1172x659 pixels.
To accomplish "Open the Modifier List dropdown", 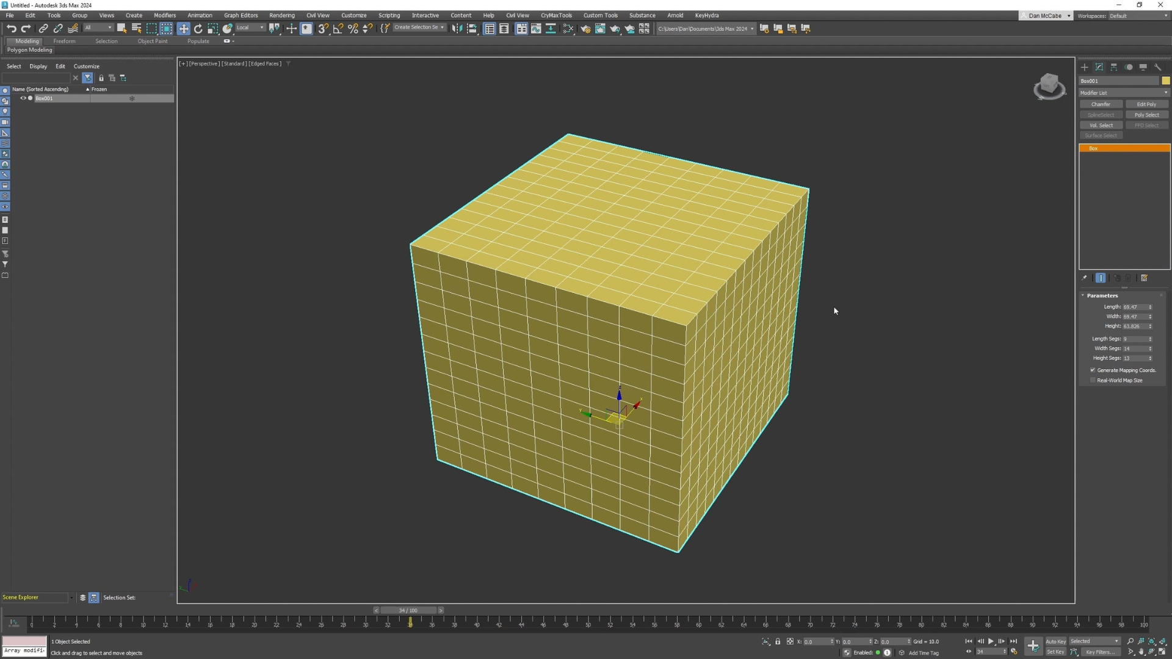I will click(1123, 93).
